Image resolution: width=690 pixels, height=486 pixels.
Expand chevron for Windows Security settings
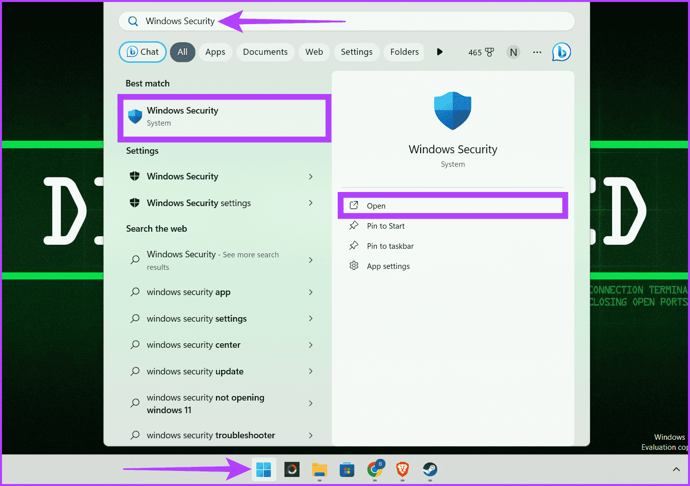[311, 203]
